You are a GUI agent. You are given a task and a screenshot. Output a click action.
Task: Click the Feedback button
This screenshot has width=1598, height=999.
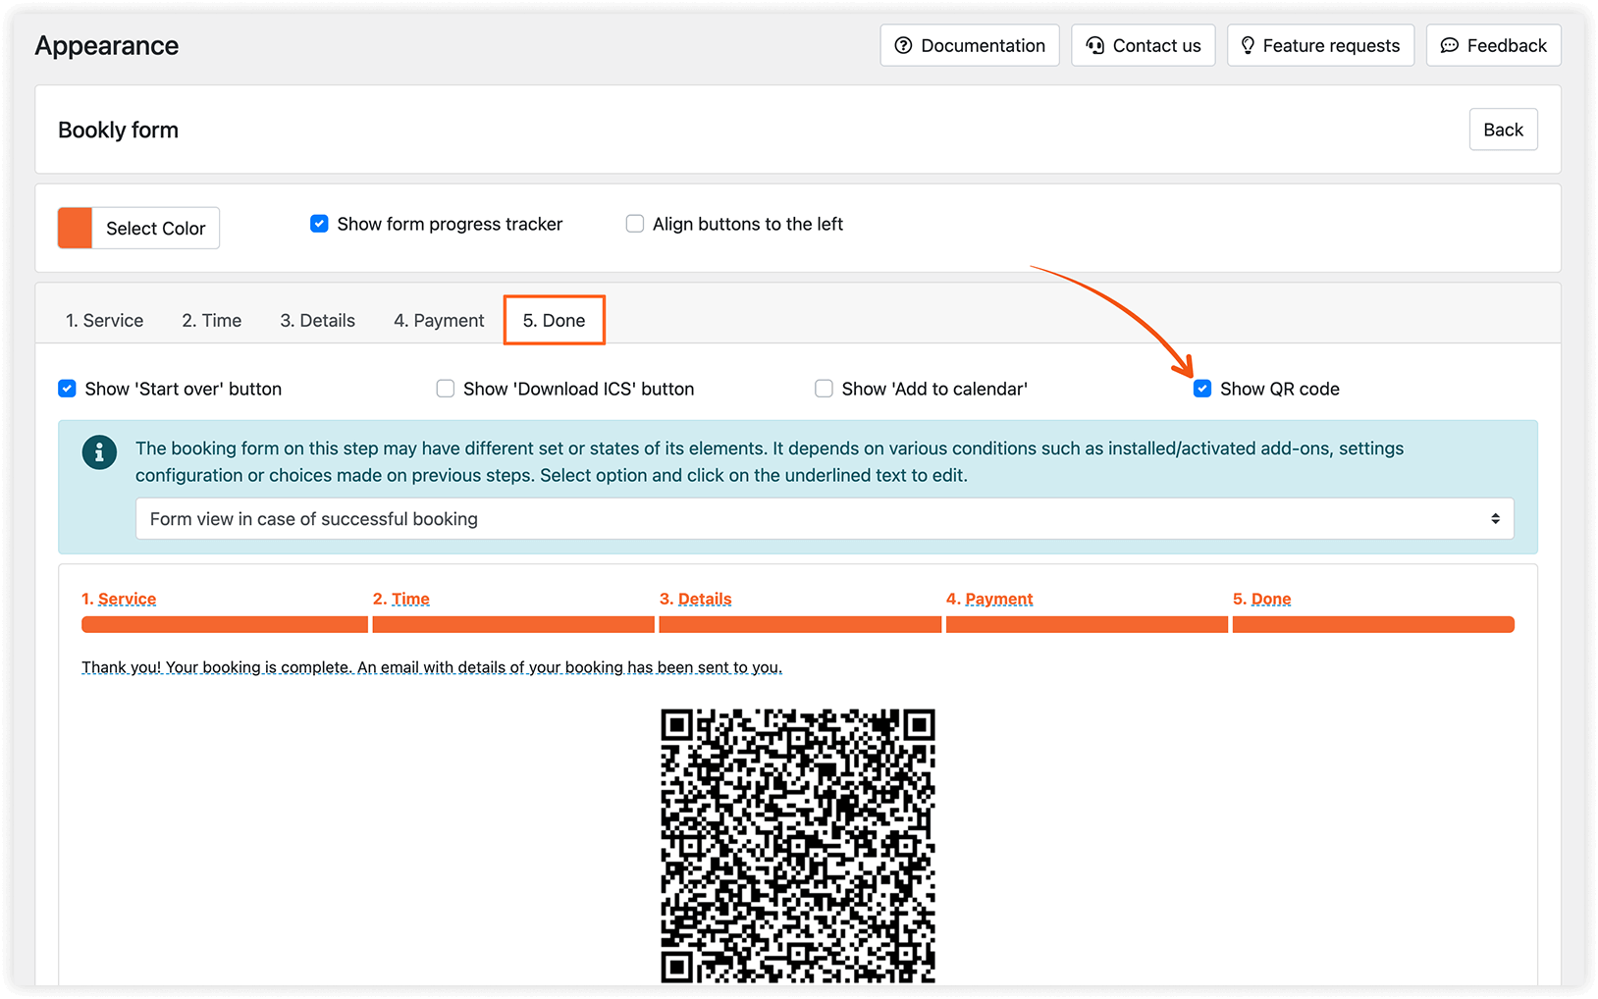coord(1493,45)
